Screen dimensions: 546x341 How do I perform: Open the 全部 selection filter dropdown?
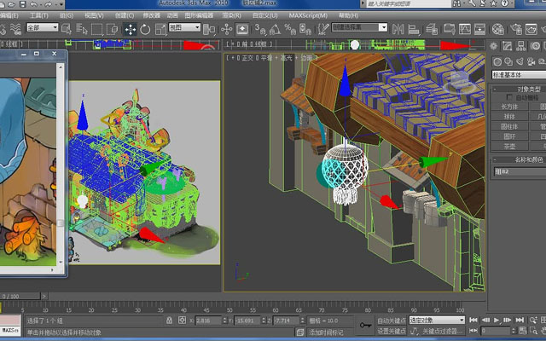coord(43,27)
